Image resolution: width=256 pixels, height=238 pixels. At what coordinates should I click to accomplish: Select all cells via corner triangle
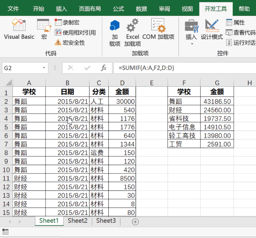[x=8, y=83]
